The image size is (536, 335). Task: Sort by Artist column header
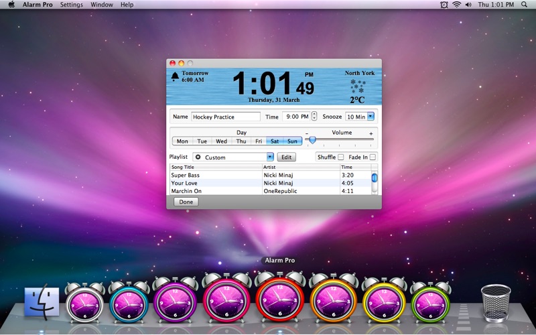[x=301, y=167]
